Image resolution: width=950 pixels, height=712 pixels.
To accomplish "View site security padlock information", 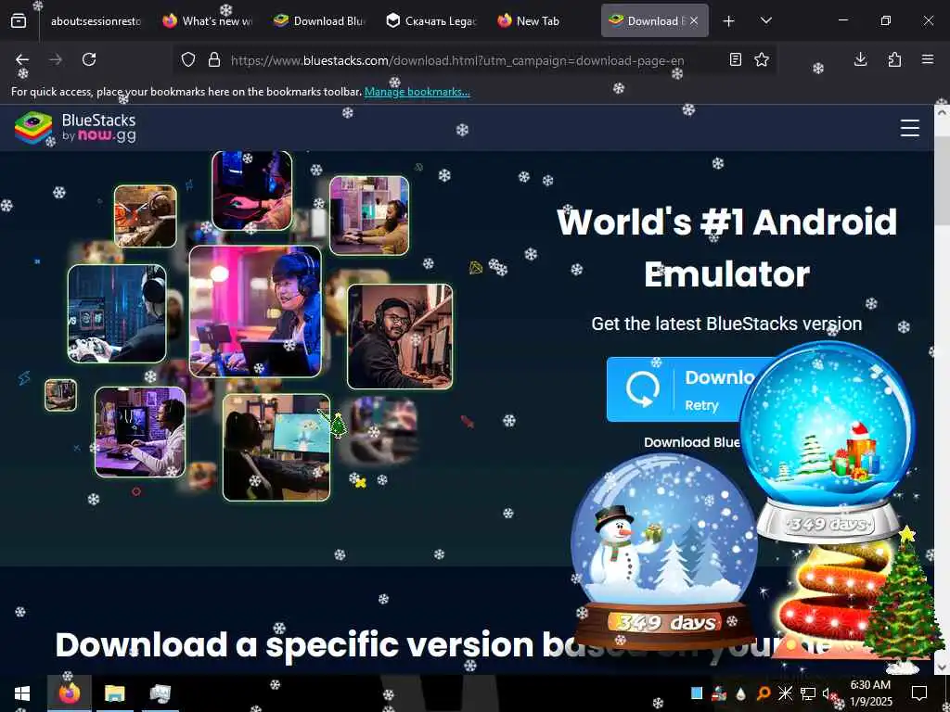I will coord(214,59).
